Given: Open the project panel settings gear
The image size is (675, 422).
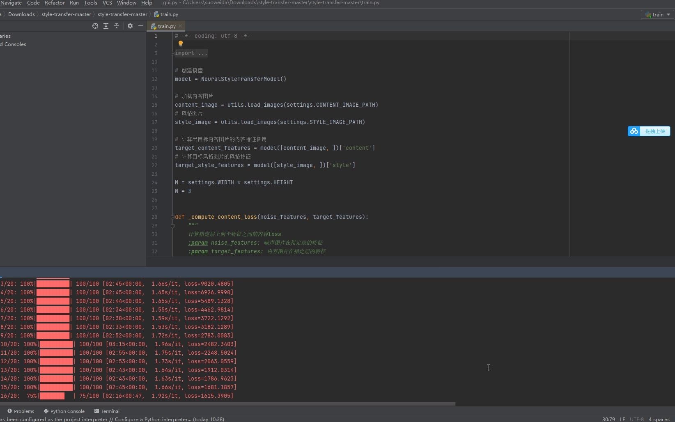Looking at the screenshot, I should (130, 26).
